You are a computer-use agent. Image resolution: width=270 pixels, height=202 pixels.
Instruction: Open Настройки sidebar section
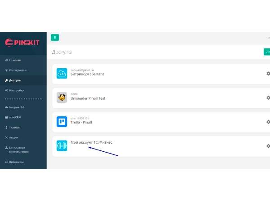click(17, 90)
